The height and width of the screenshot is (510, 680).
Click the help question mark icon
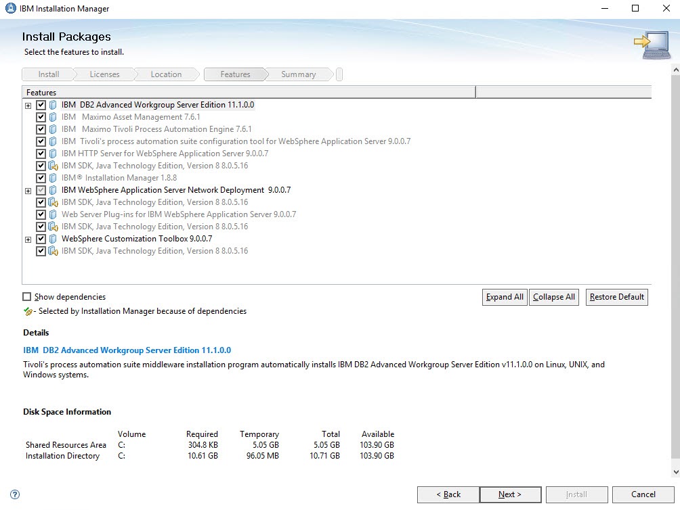pos(15,494)
